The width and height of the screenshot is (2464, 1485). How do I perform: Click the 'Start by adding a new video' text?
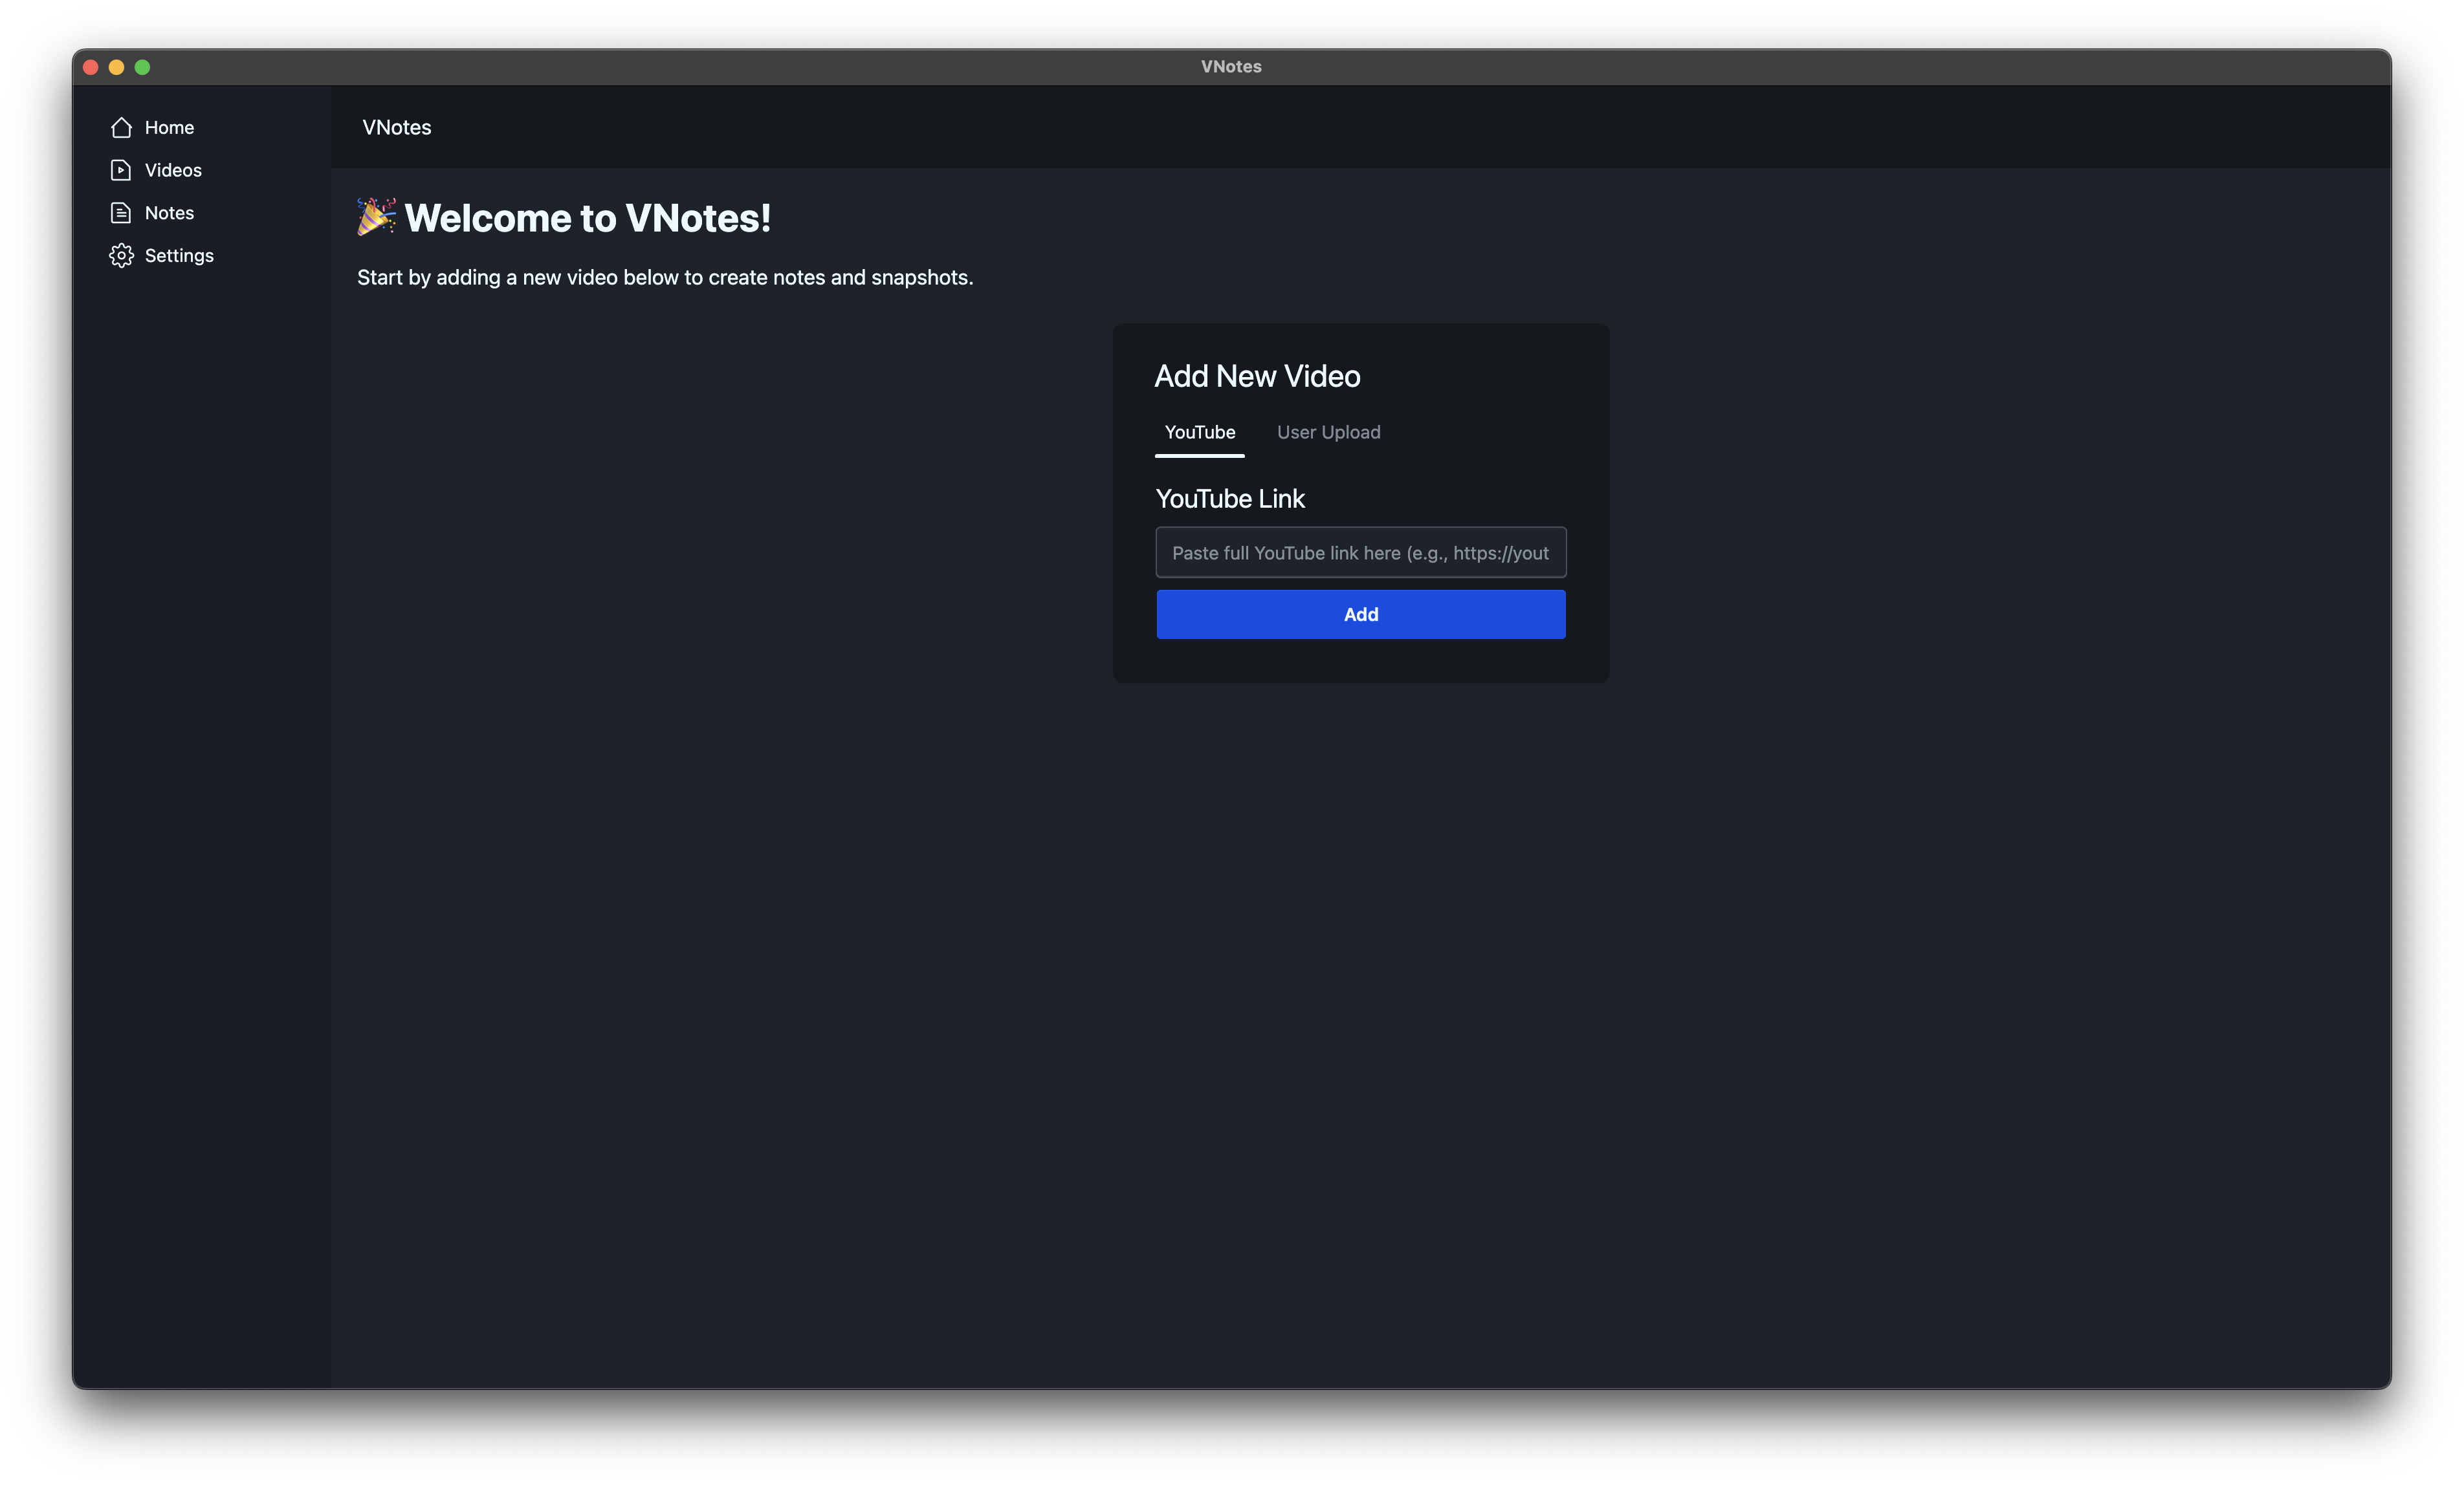[665, 278]
